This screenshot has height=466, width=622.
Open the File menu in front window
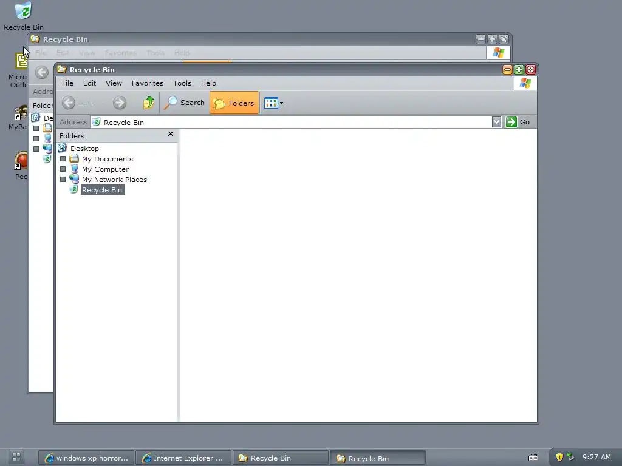(67, 83)
